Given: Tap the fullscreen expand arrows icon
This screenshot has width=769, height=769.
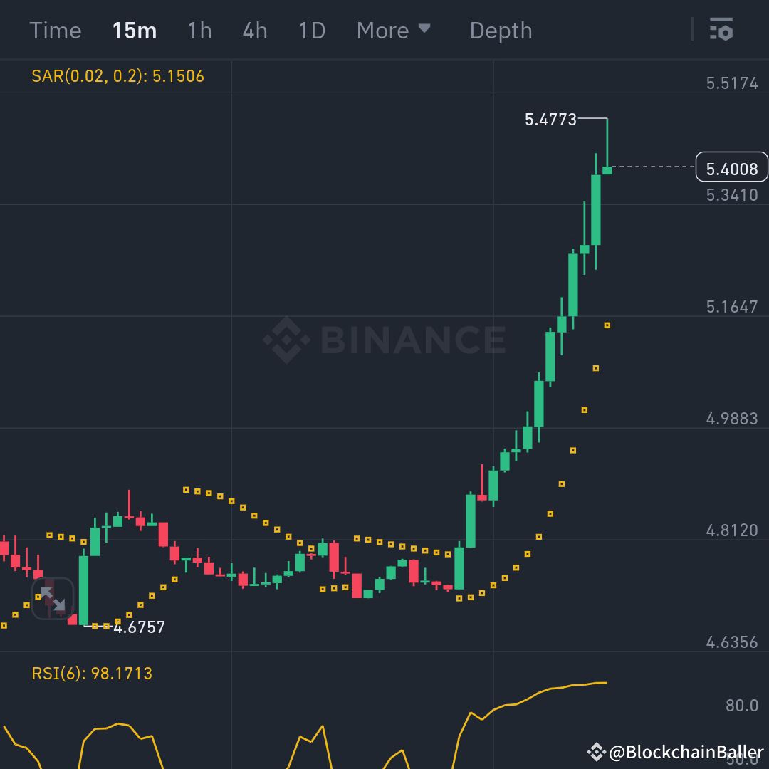Looking at the screenshot, I should coord(53,598).
